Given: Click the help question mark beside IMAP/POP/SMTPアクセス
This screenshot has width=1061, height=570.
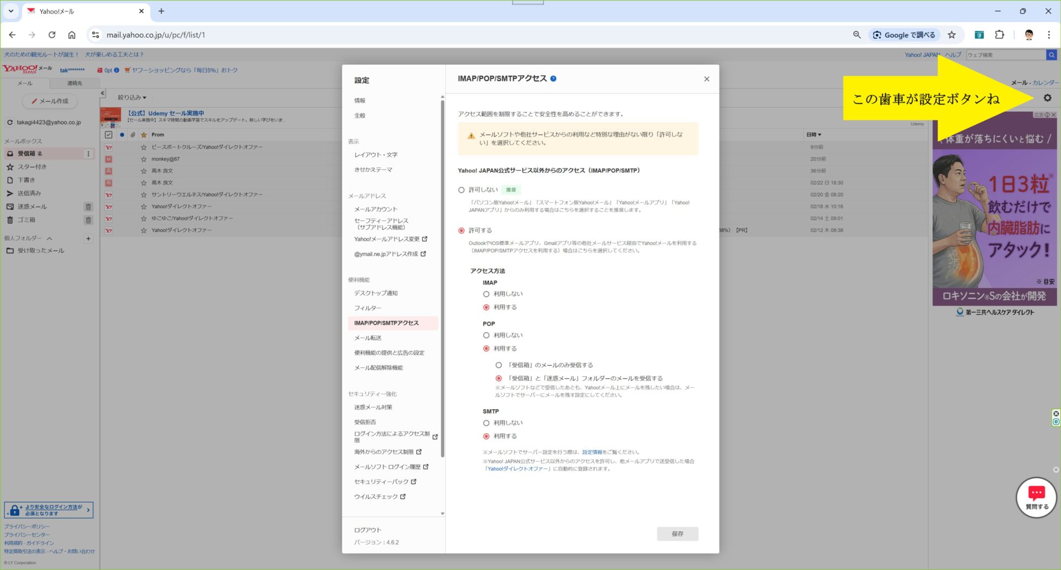Looking at the screenshot, I should (553, 79).
